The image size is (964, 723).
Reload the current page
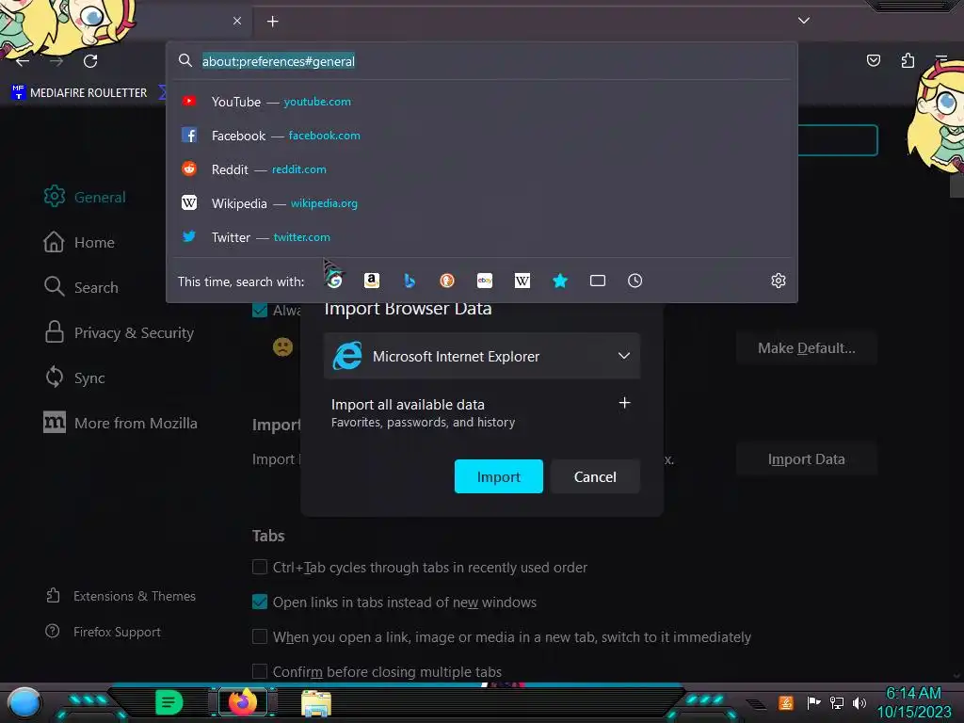(x=90, y=61)
